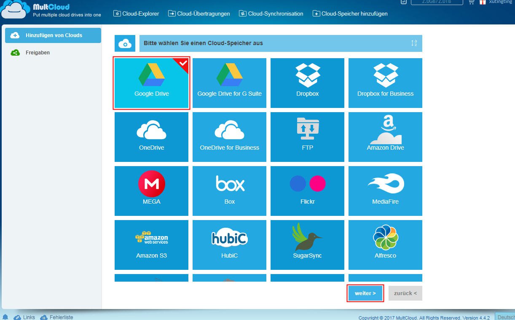Viewport: 515px width, 320px height.
Task: Open the traffic statistics icon
Action: (x=403, y=2)
